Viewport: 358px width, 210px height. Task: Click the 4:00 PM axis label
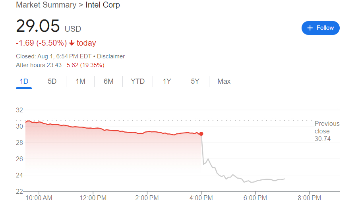[201, 198]
